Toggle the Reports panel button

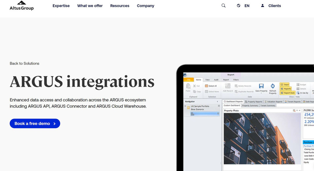coord(286,89)
